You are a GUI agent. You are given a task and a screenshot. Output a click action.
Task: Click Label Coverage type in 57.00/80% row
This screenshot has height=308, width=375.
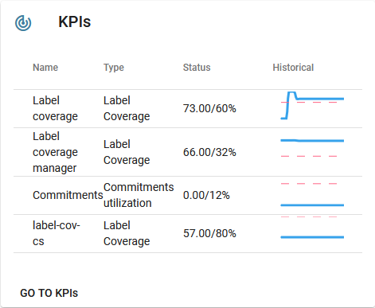pos(127,233)
